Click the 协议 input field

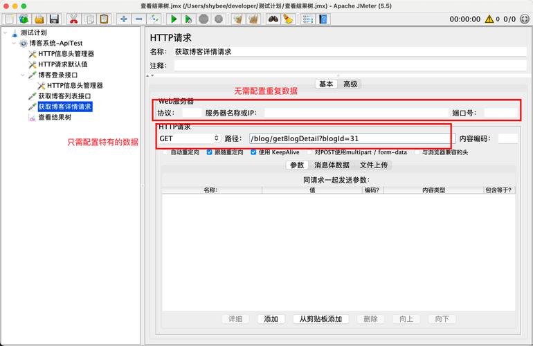pos(192,113)
